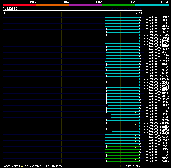Click the UniRef100_A2Y7R6 label
Image resolution: width=171 pixels, height=168 pixels.
pyautogui.click(x=157, y=111)
